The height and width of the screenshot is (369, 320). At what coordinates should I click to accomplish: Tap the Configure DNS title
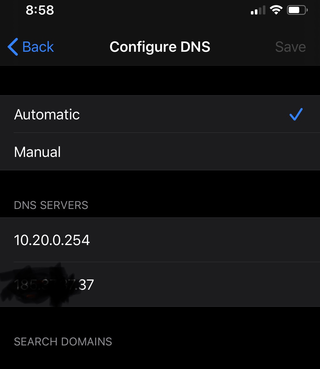(160, 47)
